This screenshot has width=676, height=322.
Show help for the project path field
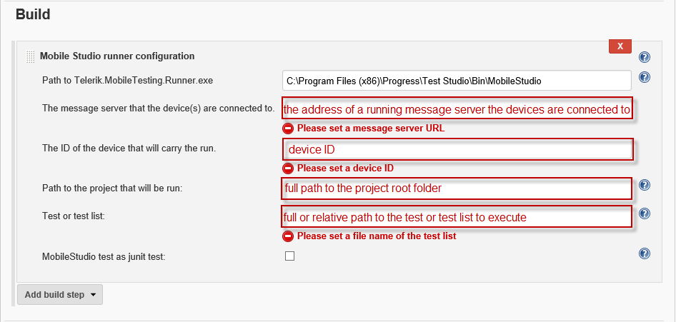coord(645,185)
